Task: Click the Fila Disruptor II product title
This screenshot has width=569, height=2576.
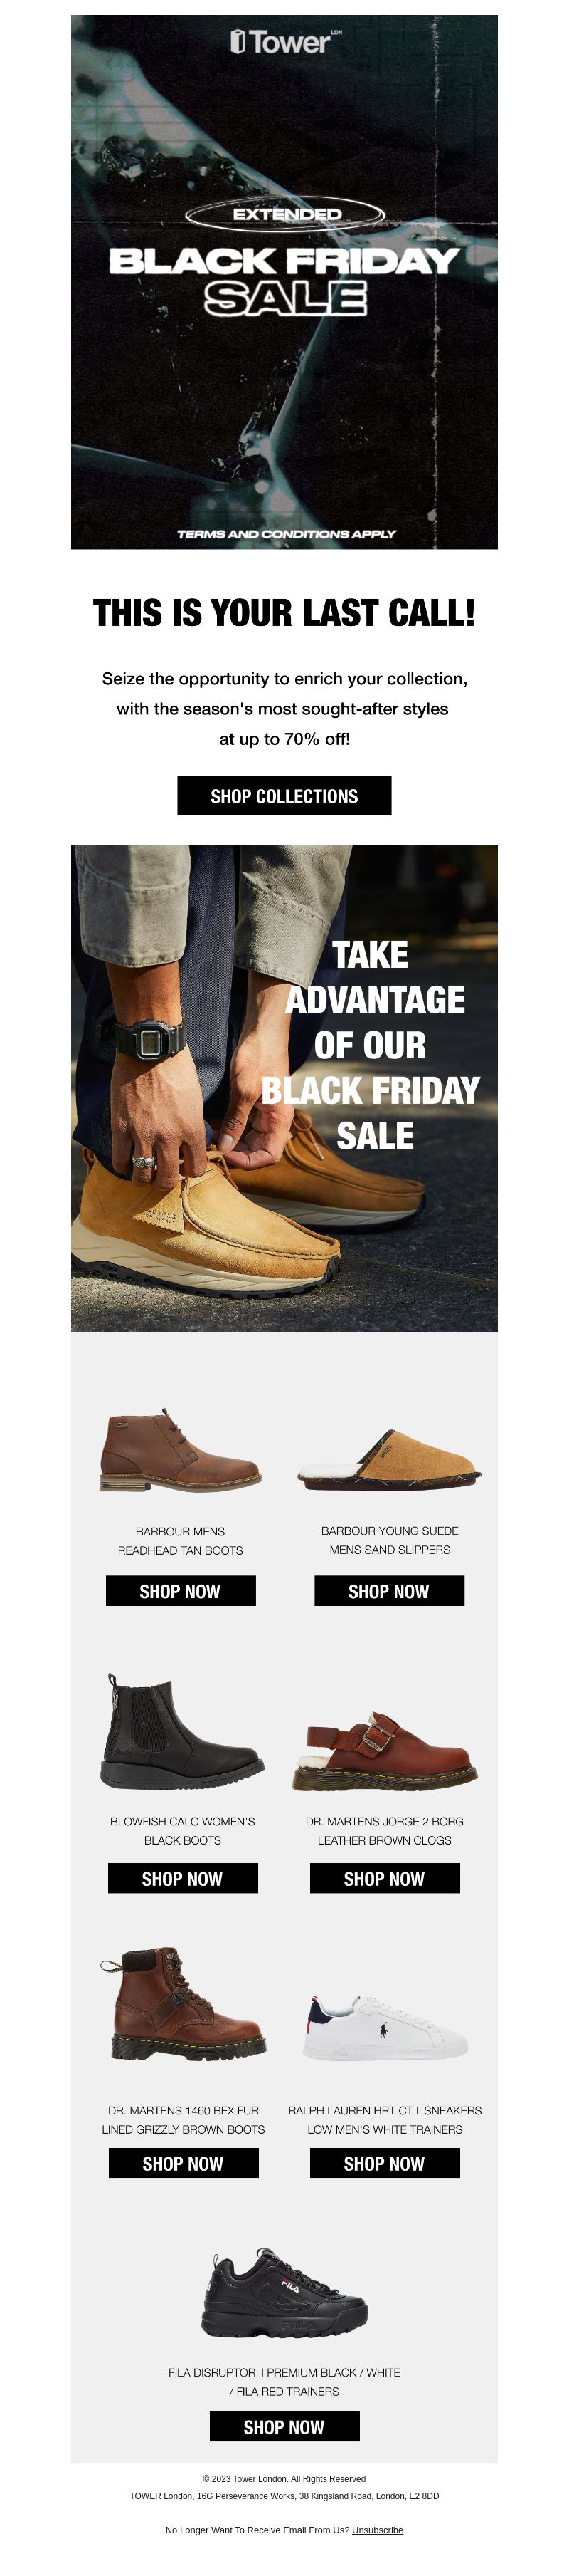Action: (x=284, y=2381)
